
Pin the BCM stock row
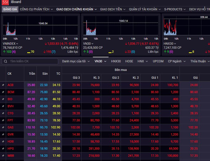point(3,92)
